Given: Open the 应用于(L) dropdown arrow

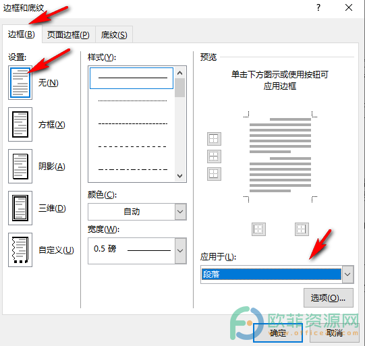Looking at the screenshot, I should click(x=347, y=275).
